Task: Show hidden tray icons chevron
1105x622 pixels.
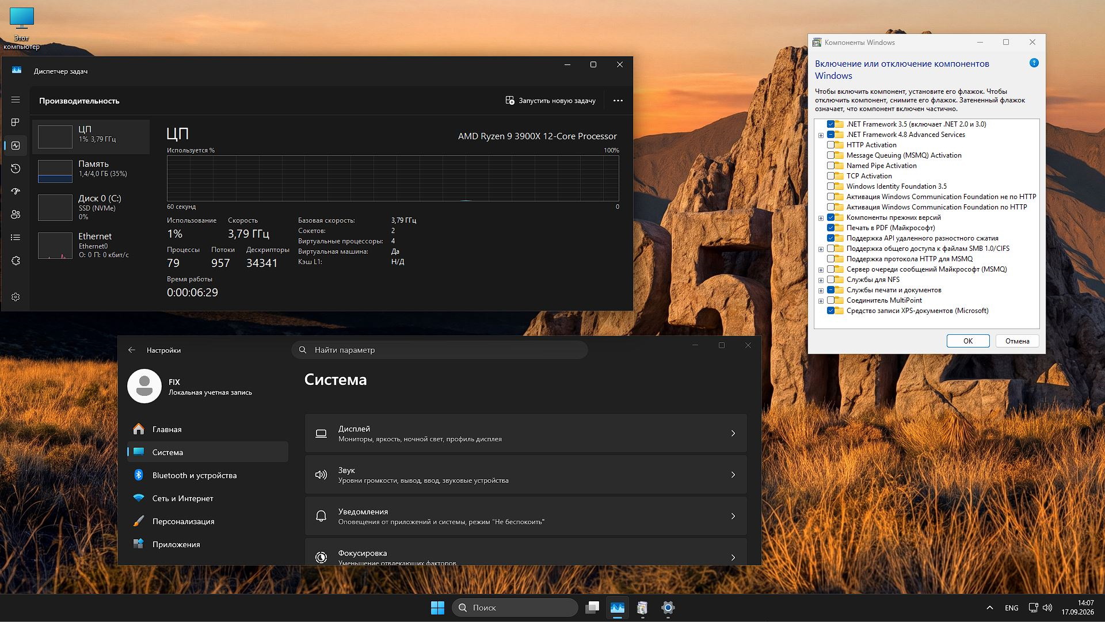Action: 989,608
